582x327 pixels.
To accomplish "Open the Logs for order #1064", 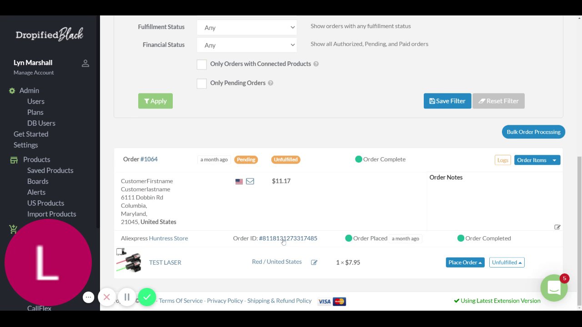I will tap(503, 160).
